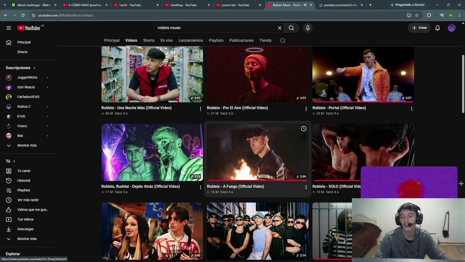The height and width of the screenshot is (262, 465).
Task: Expand the Tú section header
Action: [x=11, y=161]
